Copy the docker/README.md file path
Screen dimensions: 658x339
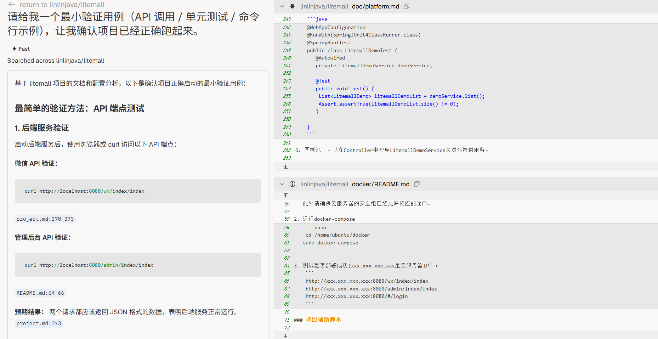417,184
